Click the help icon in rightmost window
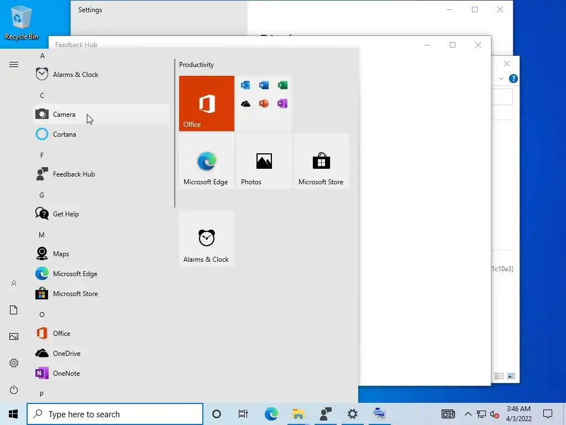566x425 pixels. pyautogui.click(x=513, y=79)
